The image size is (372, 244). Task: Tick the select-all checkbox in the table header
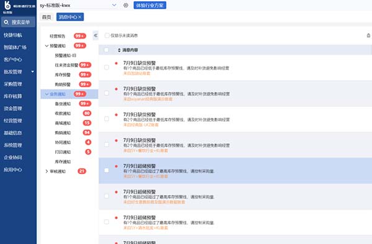coord(107,50)
